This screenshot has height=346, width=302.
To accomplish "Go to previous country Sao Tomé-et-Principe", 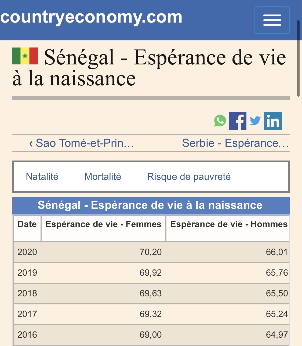I will [x=82, y=143].
